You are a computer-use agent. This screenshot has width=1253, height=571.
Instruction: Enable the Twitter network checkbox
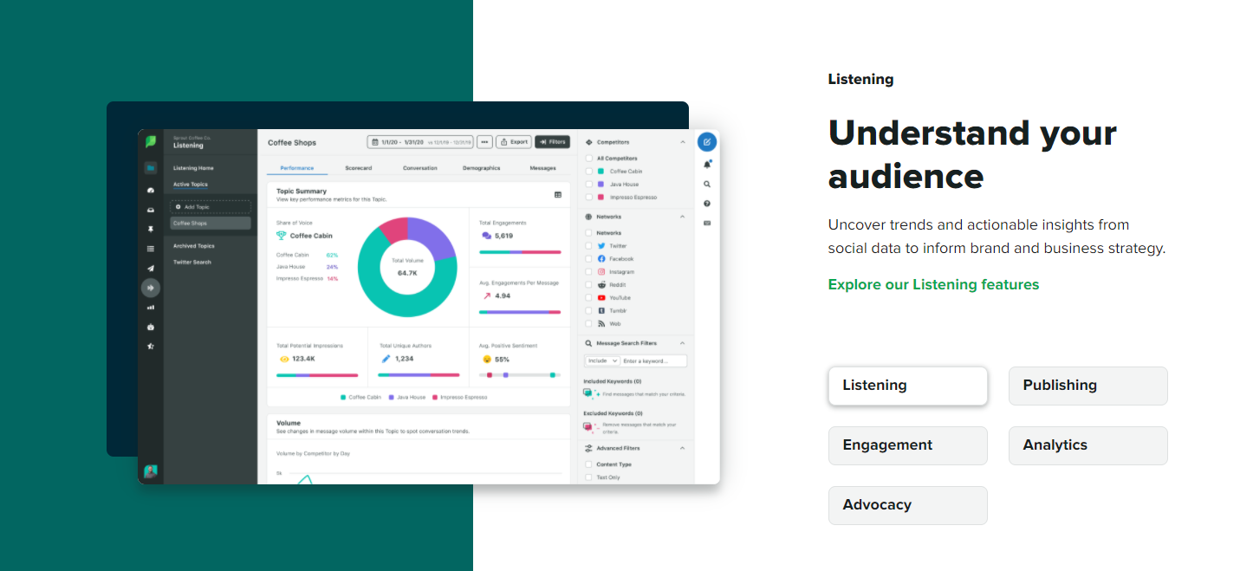click(588, 245)
